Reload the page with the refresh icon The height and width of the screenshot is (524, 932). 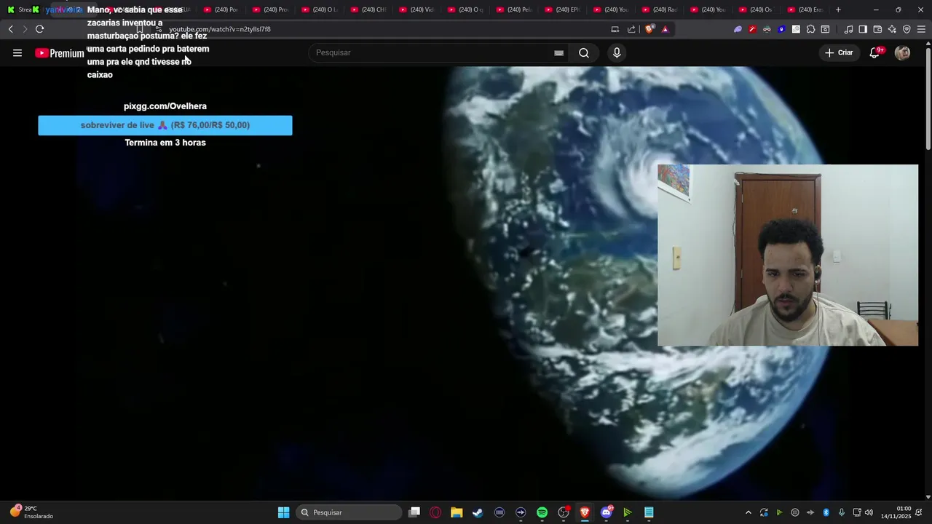point(39,29)
